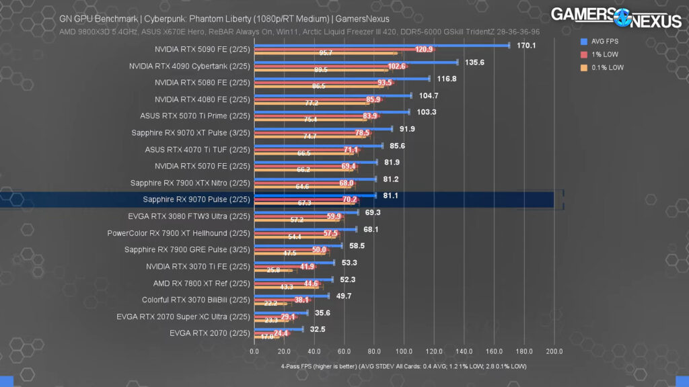
Task: Click the 200.0 tick on the x-axis
Action: [554, 351]
